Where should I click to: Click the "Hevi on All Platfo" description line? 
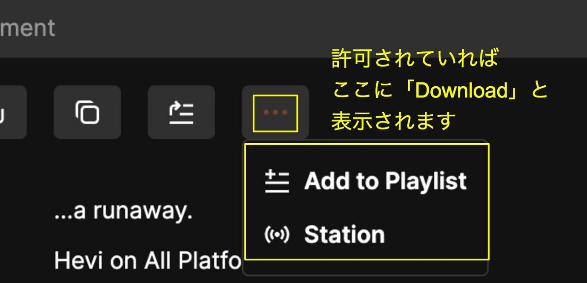coord(148,261)
